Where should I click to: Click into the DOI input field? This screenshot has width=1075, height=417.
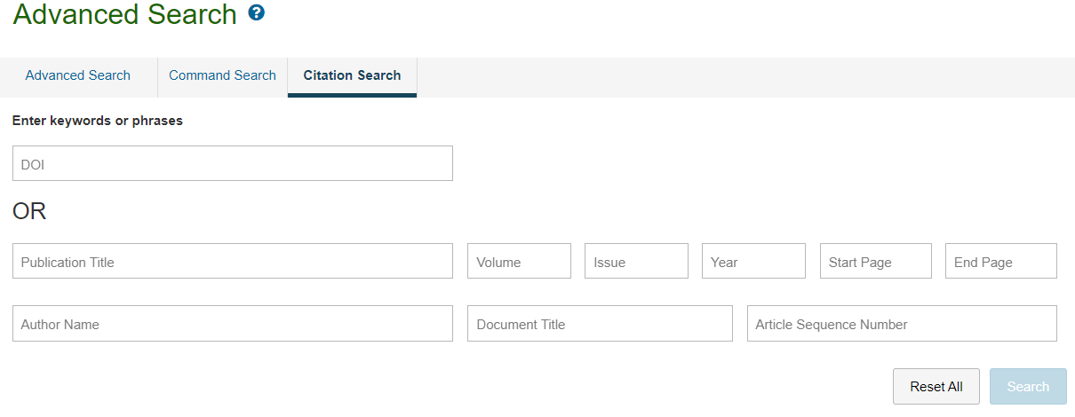pos(233,163)
